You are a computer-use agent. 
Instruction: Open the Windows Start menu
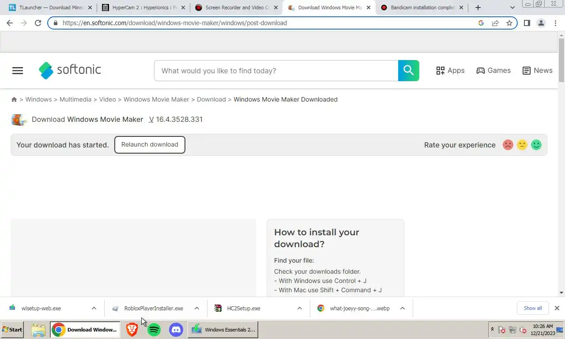[12, 329]
